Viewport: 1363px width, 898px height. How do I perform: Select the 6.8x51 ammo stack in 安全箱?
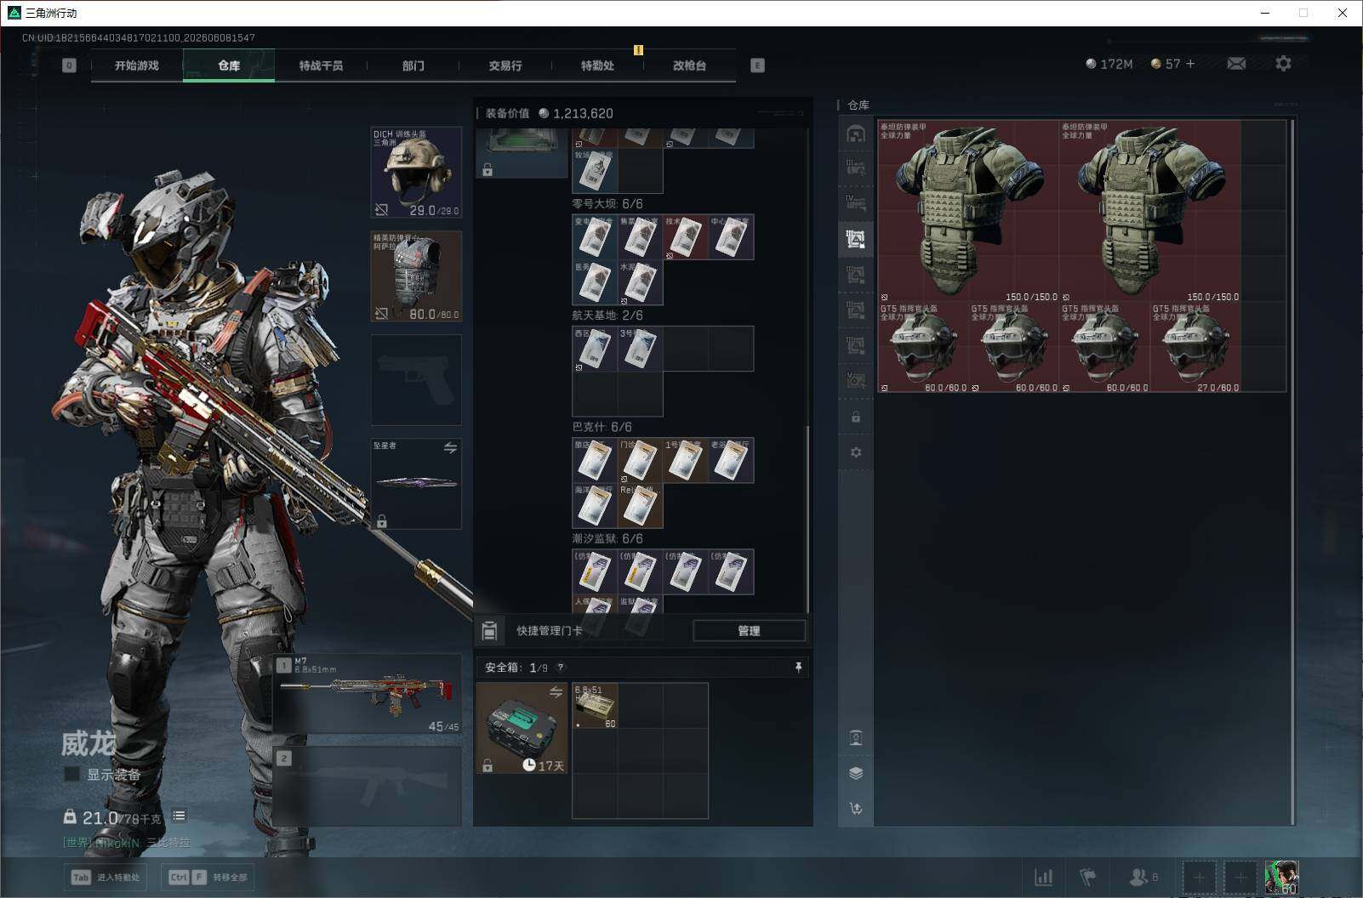[x=595, y=706]
